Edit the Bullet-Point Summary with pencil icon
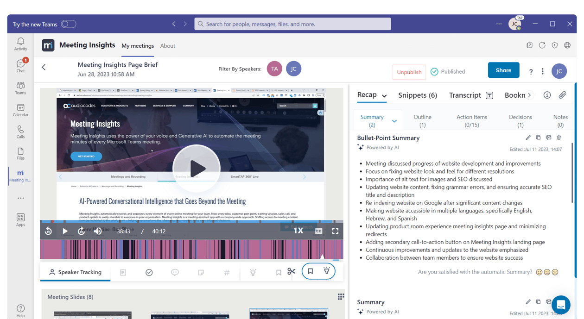 tap(528, 138)
